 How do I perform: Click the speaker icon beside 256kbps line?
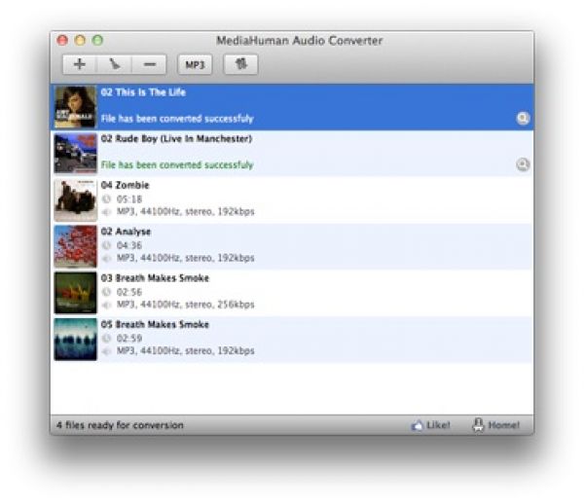coord(106,305)
